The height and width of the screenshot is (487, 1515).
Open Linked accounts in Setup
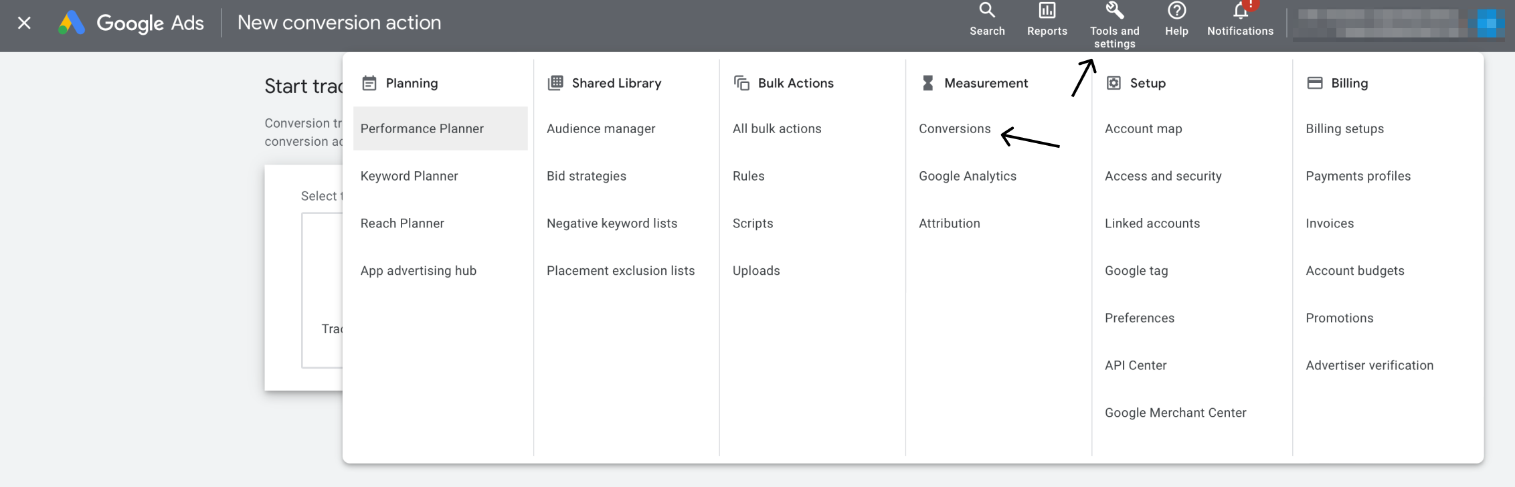coord(1152,223)
